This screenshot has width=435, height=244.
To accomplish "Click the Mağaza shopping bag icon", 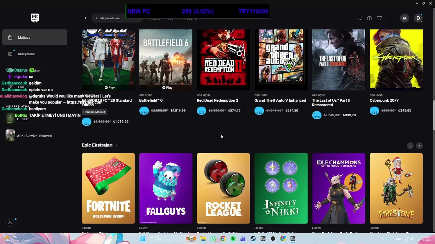I will tap(10, 37).
